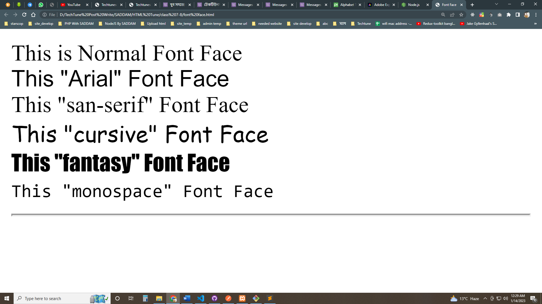Open a new tab with plus button
Image resolution: width=542 pixels, height=304 pixels.
472,5
